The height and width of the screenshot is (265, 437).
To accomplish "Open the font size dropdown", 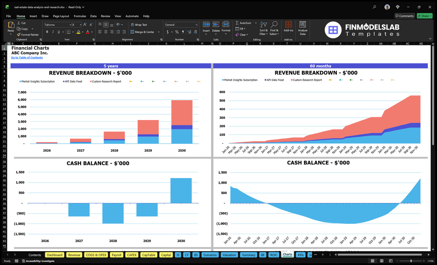I will tap(80, 25).
